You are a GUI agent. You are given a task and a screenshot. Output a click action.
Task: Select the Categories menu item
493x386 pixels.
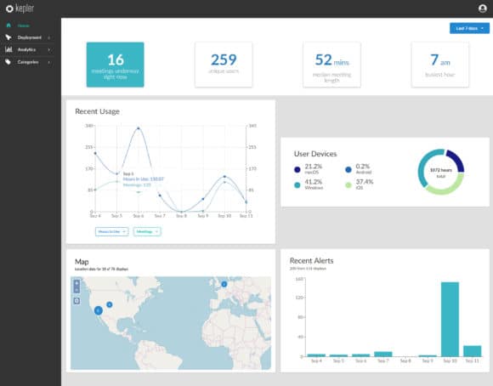pos(28,62)
